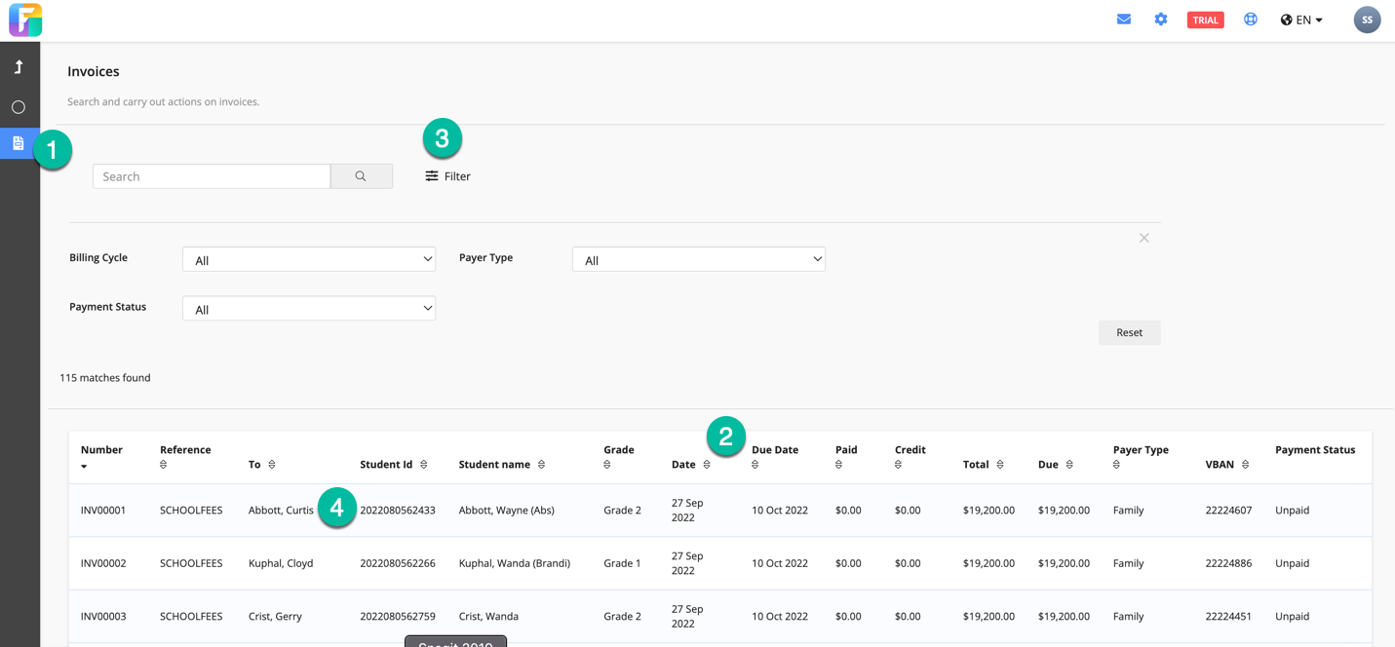Open the Billing Cycle dropdown
1395x647 pixels.
tap(308, 260)
